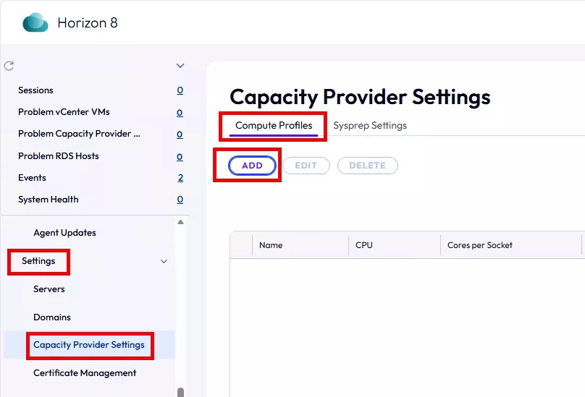Open Events count link showing 2
The image size is (585, 397).
tap(180, 178)
